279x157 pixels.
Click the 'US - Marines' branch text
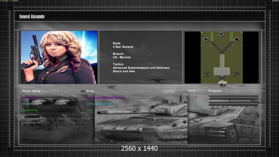click(x=122, y=57)
